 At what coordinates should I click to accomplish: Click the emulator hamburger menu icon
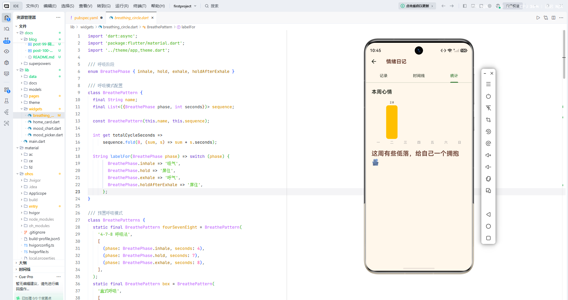click(488, 84)
